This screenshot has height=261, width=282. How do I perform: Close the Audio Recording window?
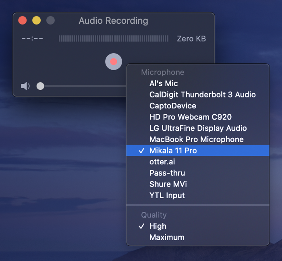coord(23,21)
